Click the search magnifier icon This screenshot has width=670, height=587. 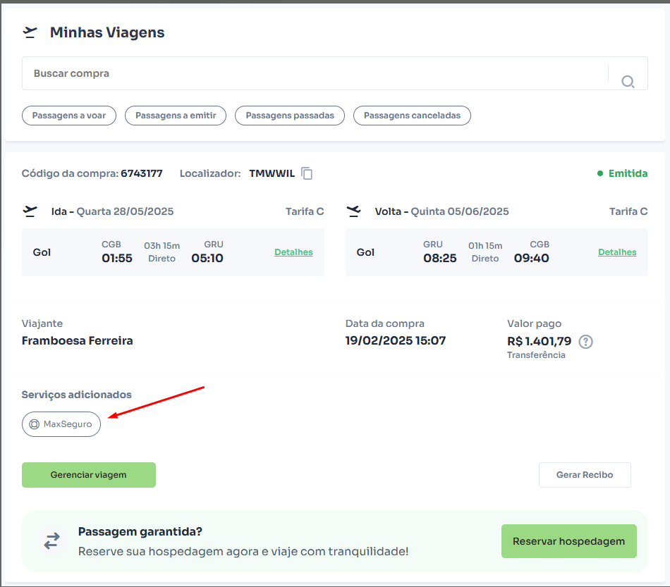coord(628,82)
